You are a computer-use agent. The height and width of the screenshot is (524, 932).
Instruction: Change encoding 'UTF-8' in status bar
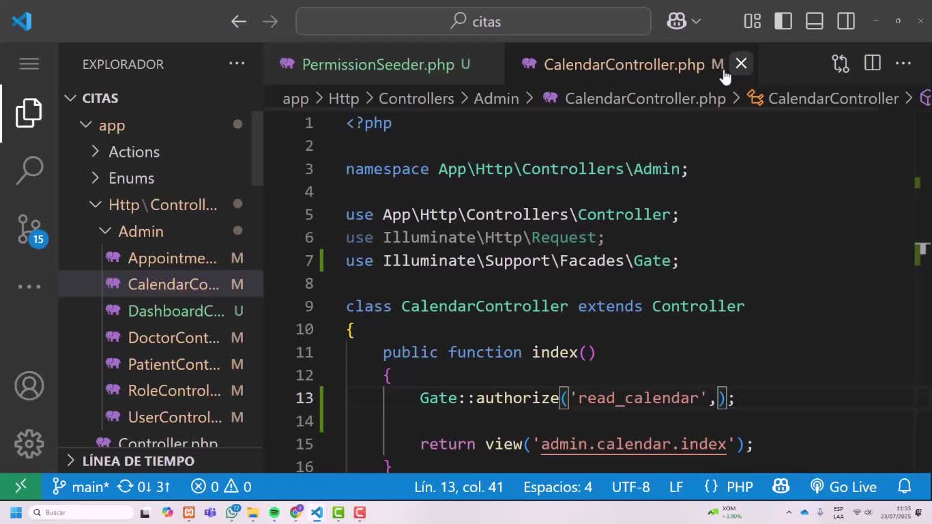coord(630,486)
